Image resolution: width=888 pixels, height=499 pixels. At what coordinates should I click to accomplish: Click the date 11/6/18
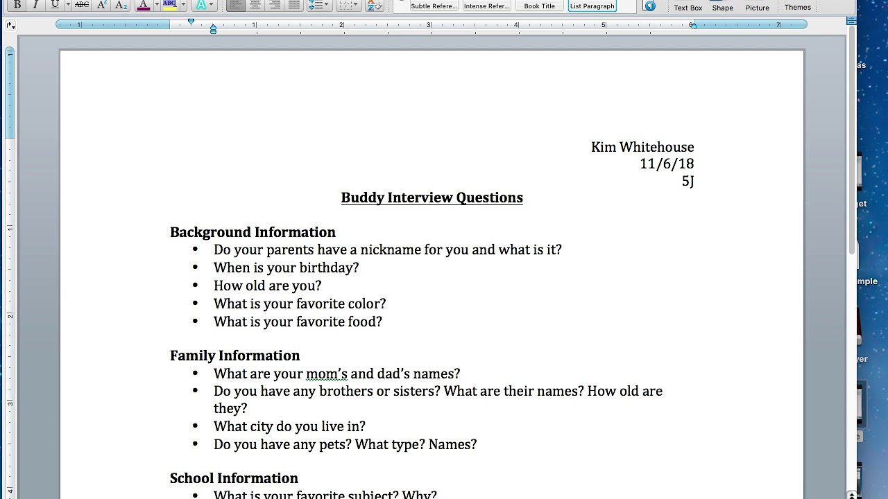pyautogui.click(x=667, y=164)
